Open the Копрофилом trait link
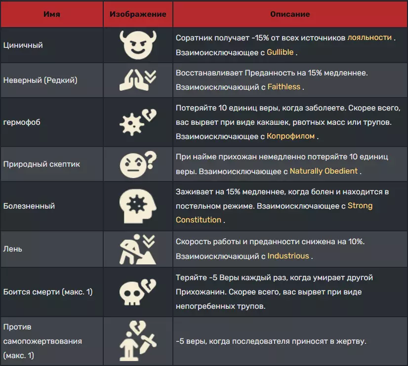The image size is (408, 366). pos(290,136)
